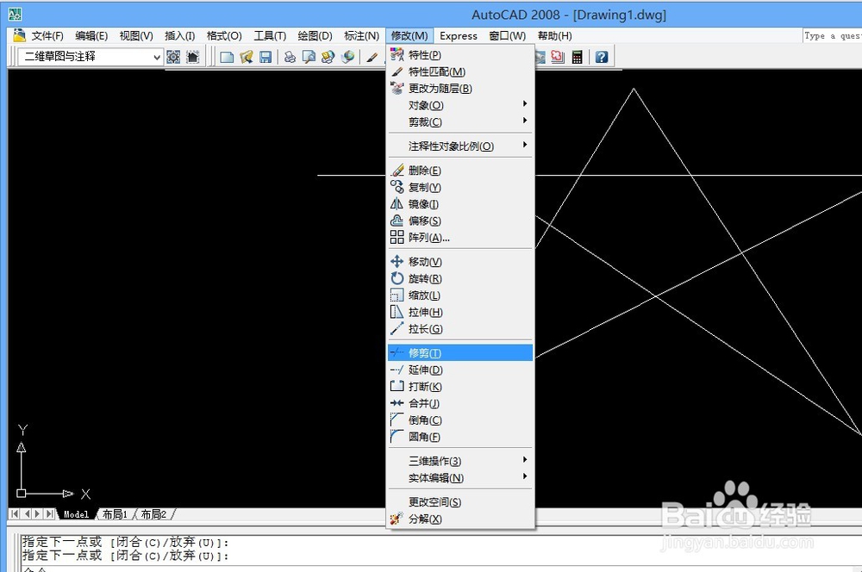
Task: Expand the 三维操作(3) submenu
Action: 460,461
